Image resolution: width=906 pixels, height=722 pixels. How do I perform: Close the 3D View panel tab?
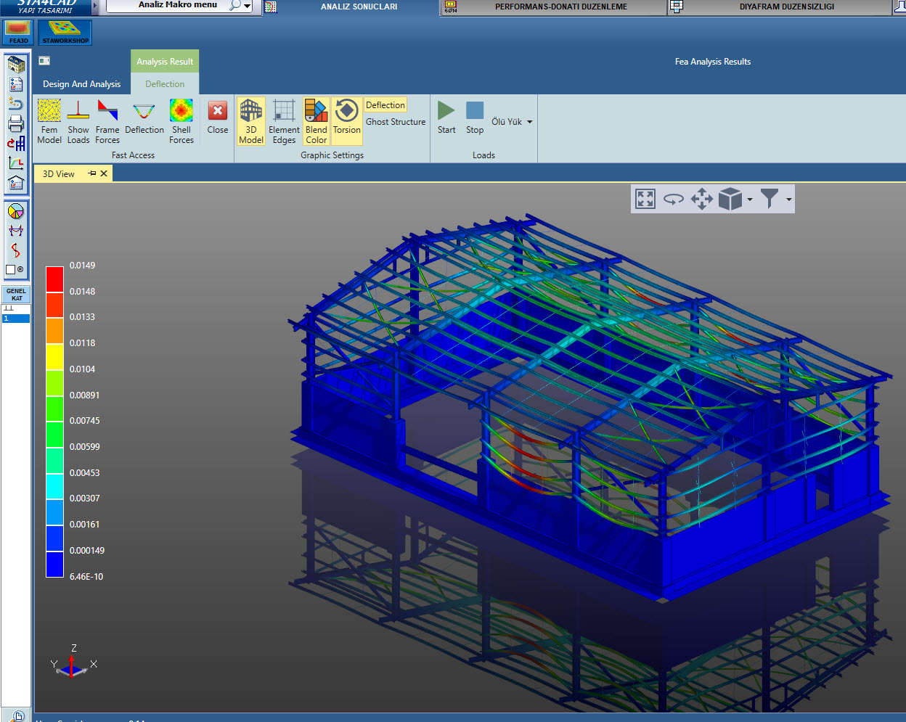pyautogui.click(x=104, y=173)
